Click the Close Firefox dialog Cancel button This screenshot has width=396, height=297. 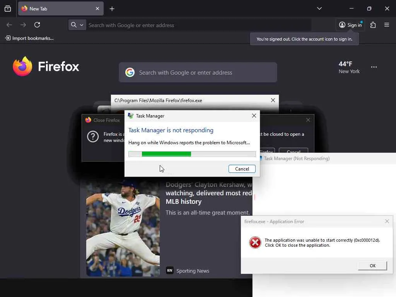point(294,151)
